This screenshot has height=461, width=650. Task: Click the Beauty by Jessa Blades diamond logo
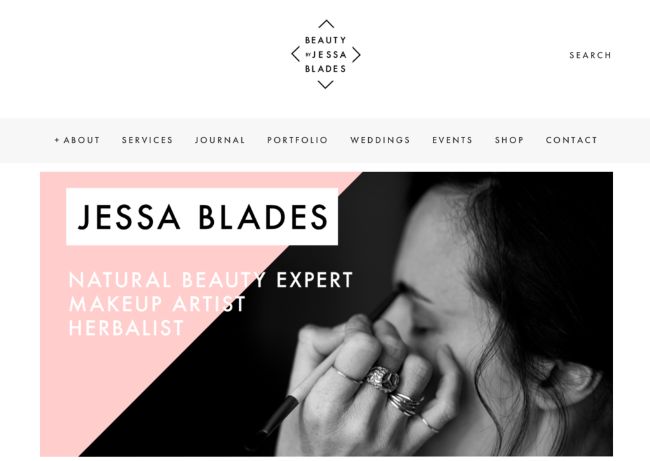[326, 55]
